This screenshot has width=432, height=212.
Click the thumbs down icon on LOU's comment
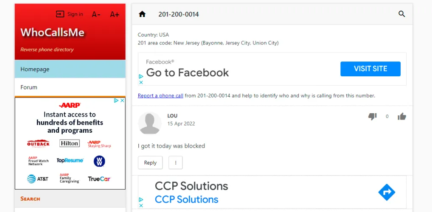click(372, 116)
